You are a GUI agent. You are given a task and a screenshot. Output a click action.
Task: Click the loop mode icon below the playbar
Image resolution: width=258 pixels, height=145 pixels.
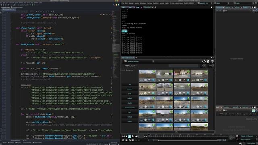[130, 140]
